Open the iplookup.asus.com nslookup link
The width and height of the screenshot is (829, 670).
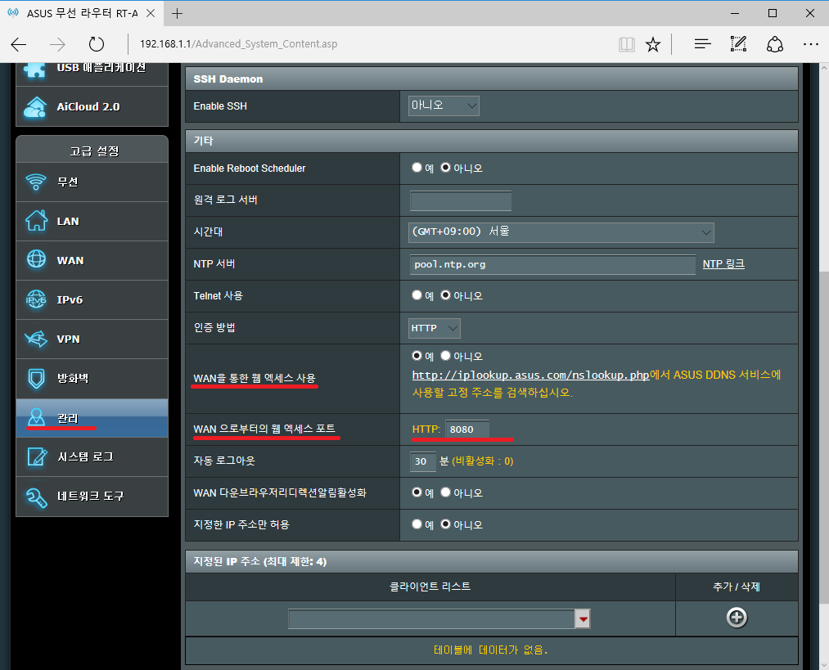click(530, 375)
